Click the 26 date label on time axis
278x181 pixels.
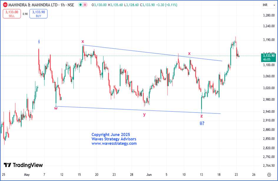coord(254,175)
